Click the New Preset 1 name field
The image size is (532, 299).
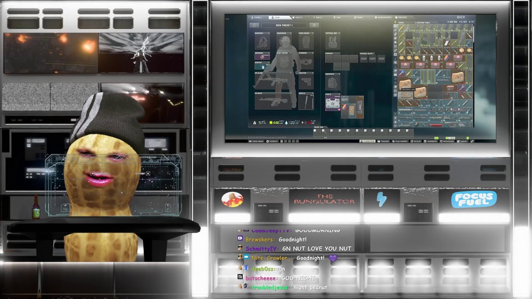click(x=285, y=25)
